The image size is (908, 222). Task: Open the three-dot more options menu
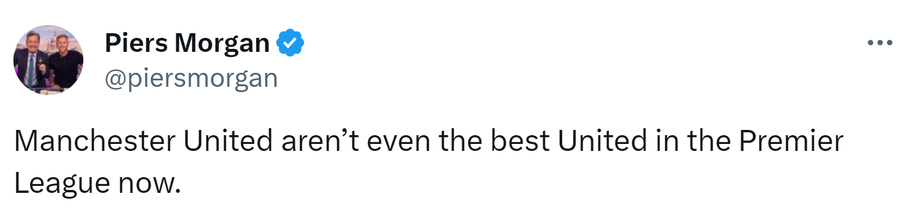click(879, 43)
